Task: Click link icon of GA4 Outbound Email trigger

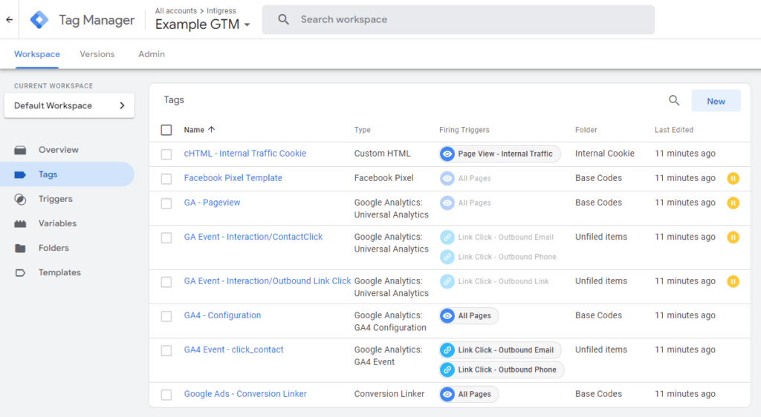Action: pyautogui.click(x=447, y=349)
